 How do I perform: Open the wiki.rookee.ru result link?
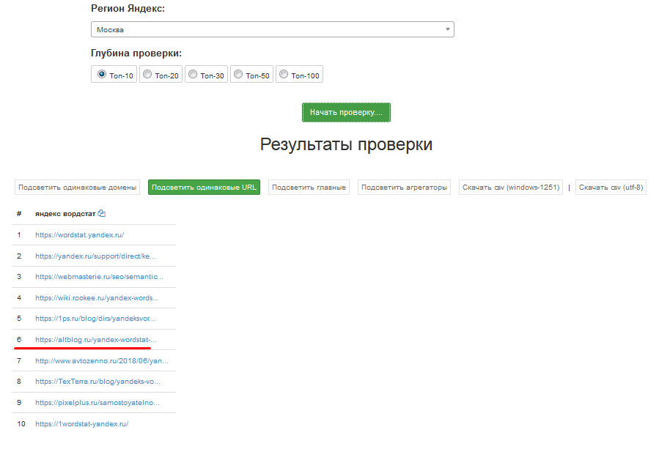[x=97, y=298]
